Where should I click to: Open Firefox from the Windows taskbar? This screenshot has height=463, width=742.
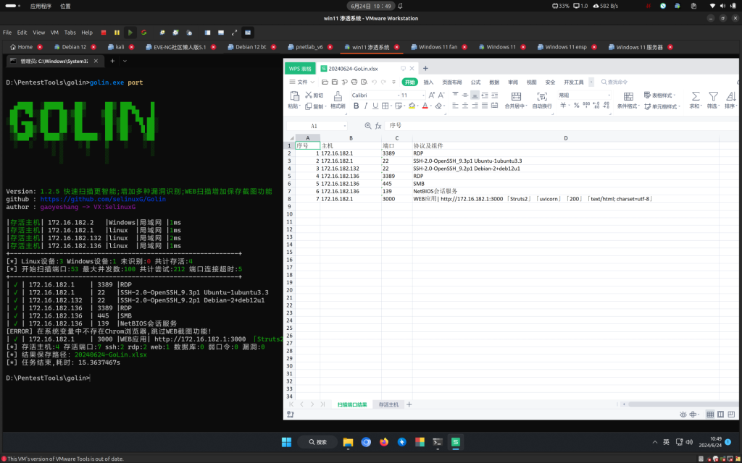384,442
